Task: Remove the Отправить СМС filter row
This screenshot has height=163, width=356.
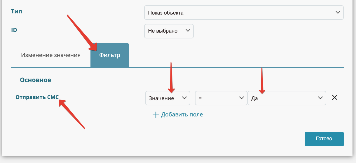Action: 335,98
